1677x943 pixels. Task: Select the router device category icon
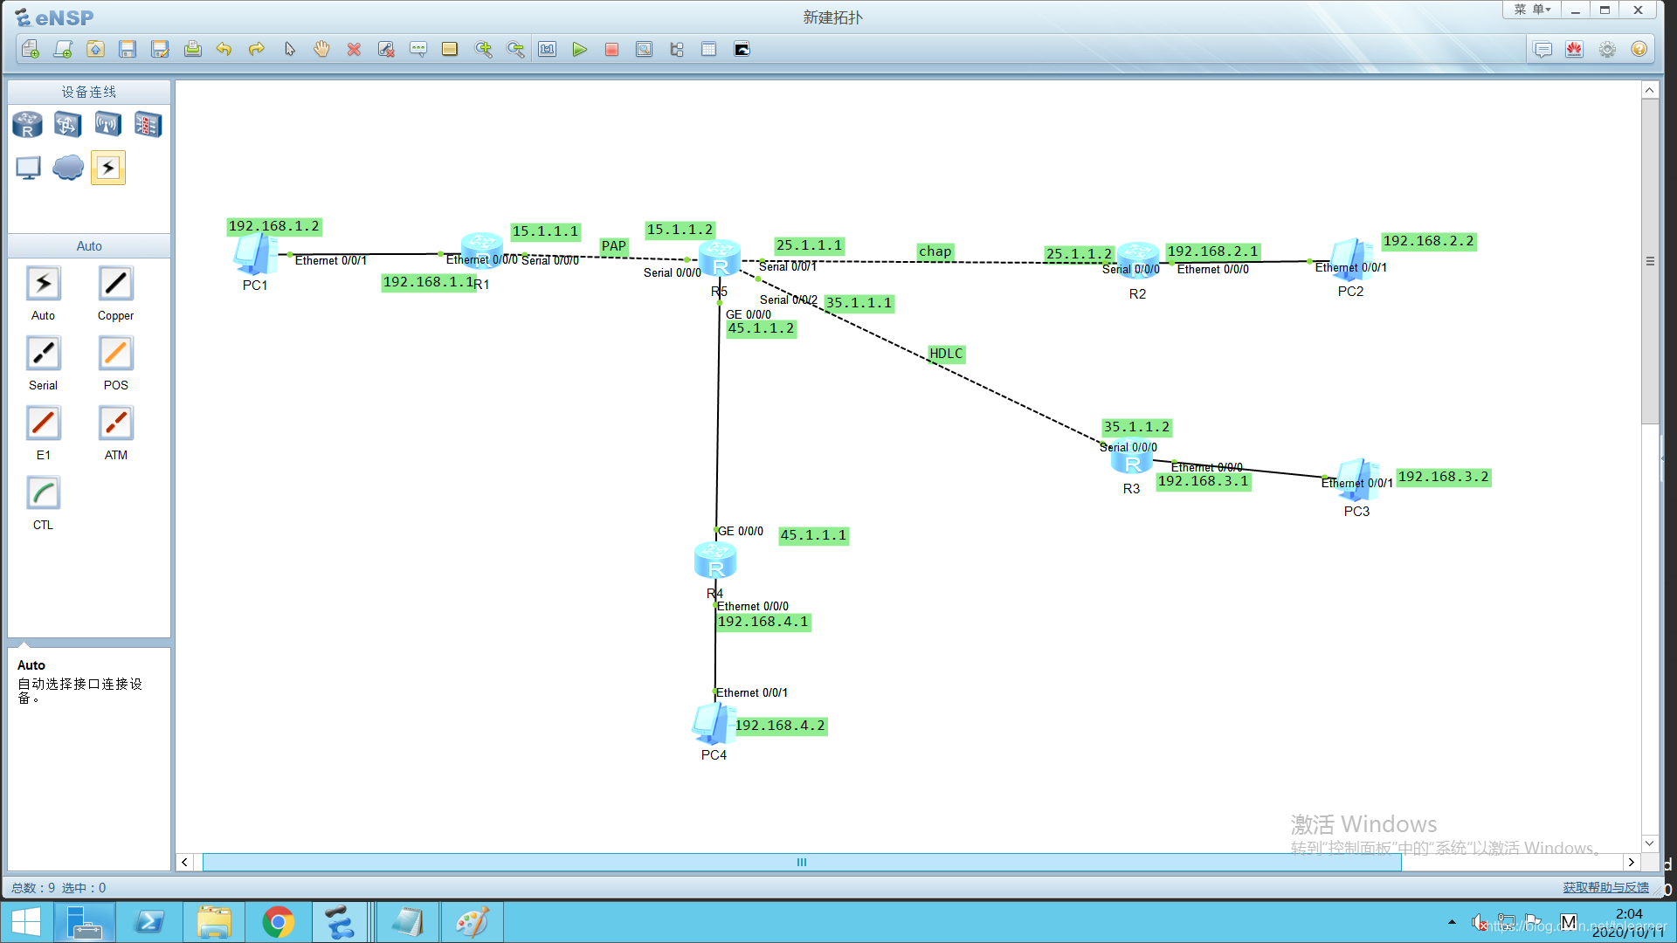click(x=27, y=125)
